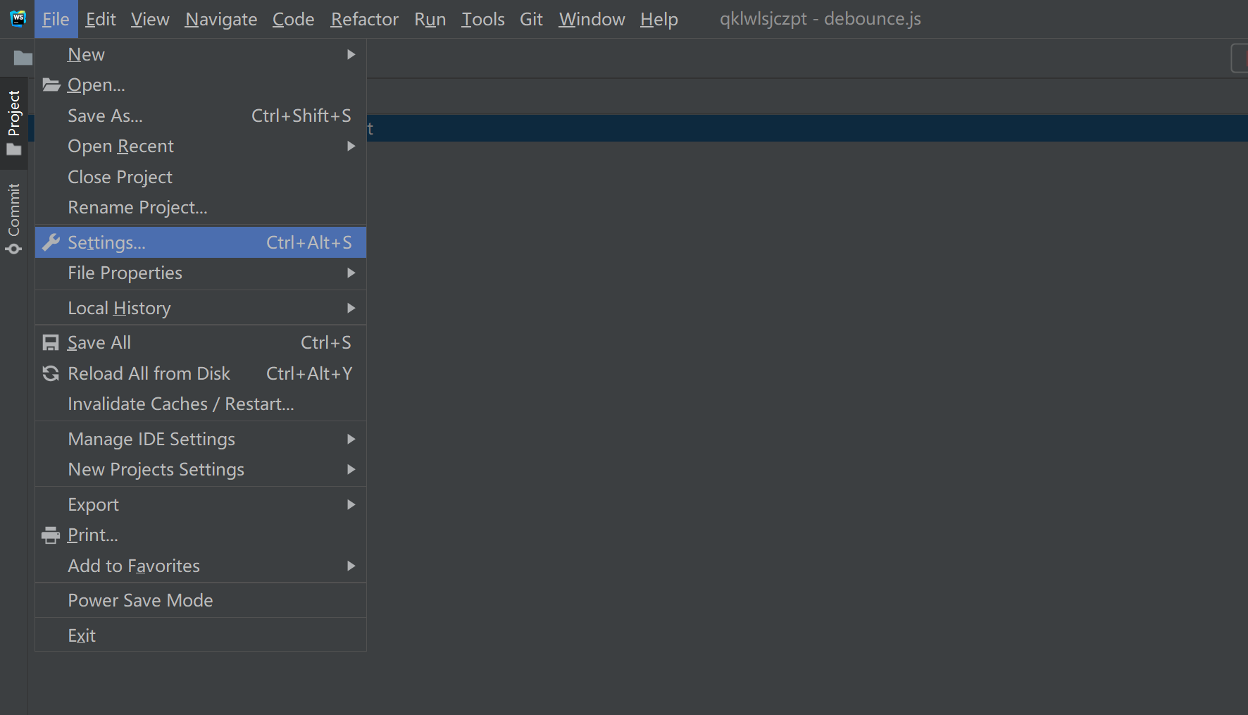Enable Power Save Mode
1248x715 pixels.
coord(140,600)
